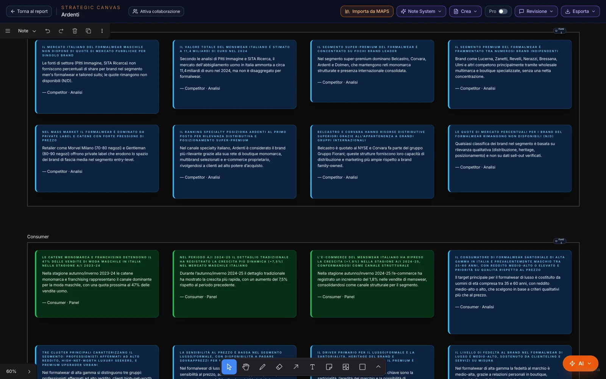The width and height of the screenshot is (606, 379).
Task: Click the undo arrow icon
Action: (x=47, y=31)
